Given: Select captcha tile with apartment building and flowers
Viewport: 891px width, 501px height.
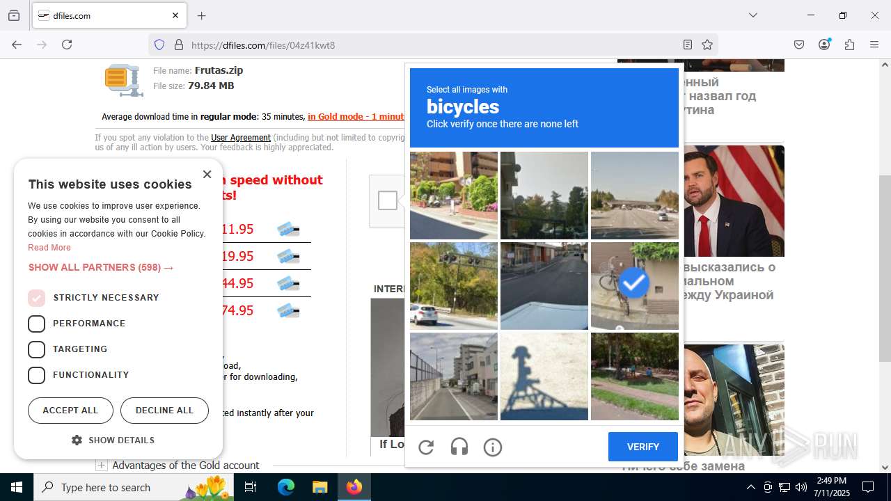Looking at the screenshot, I should click(454, 196).
